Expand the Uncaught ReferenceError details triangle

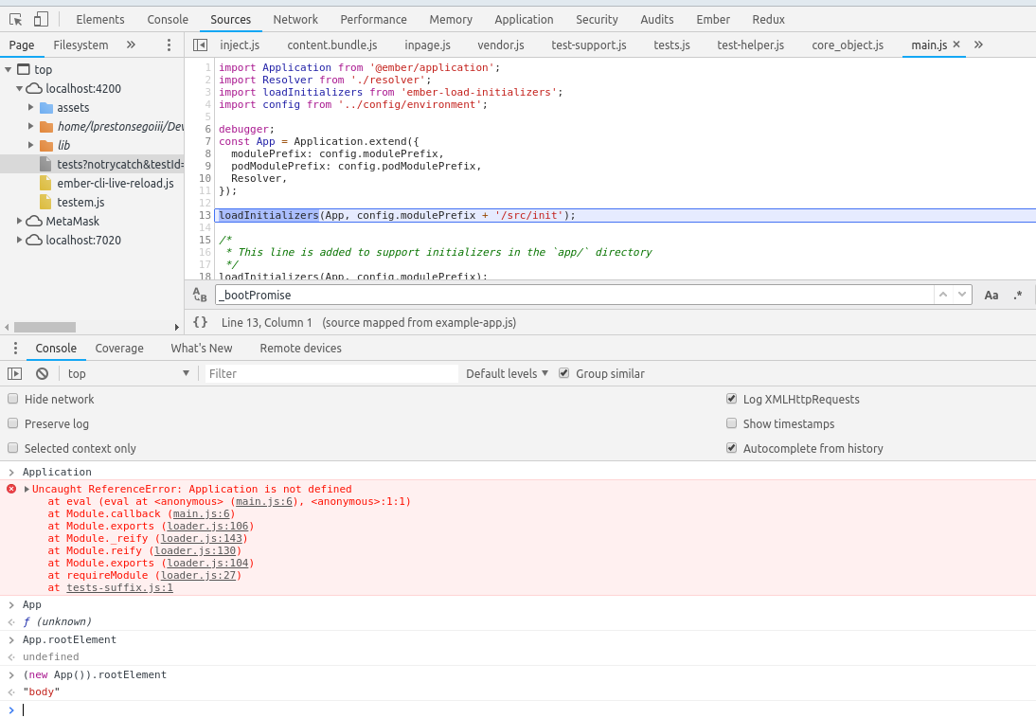(x=27, y=490)
